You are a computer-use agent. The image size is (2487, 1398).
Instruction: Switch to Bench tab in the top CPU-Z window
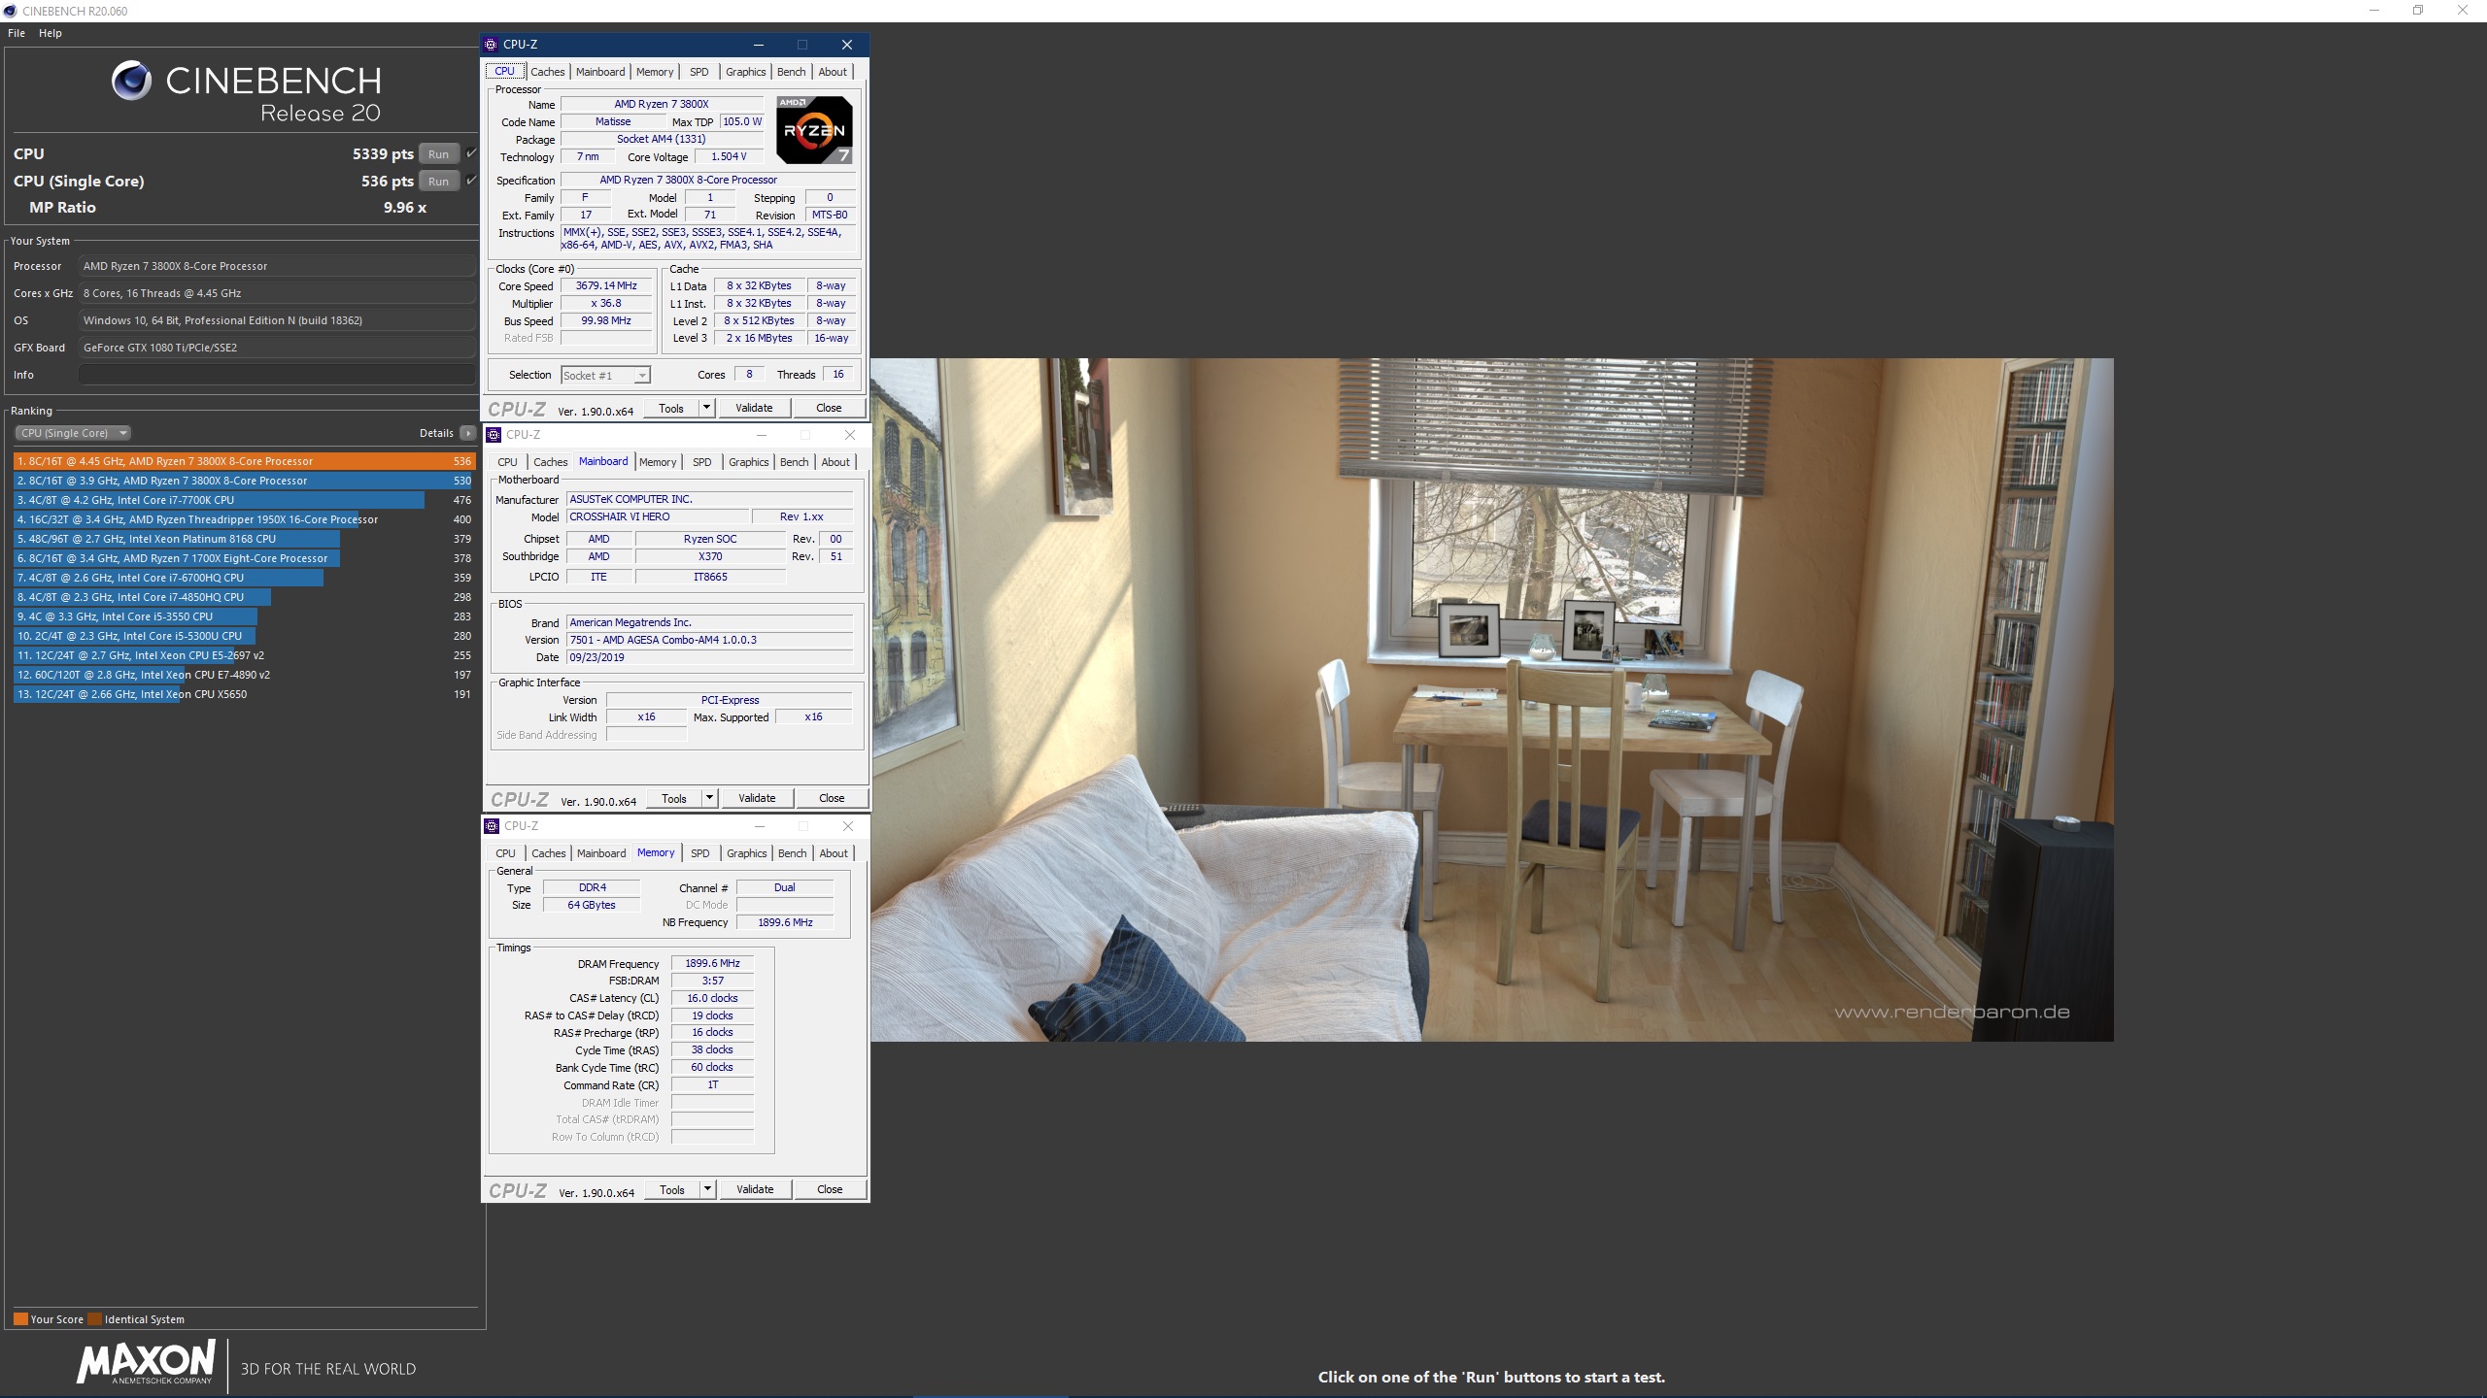point(792,72)
